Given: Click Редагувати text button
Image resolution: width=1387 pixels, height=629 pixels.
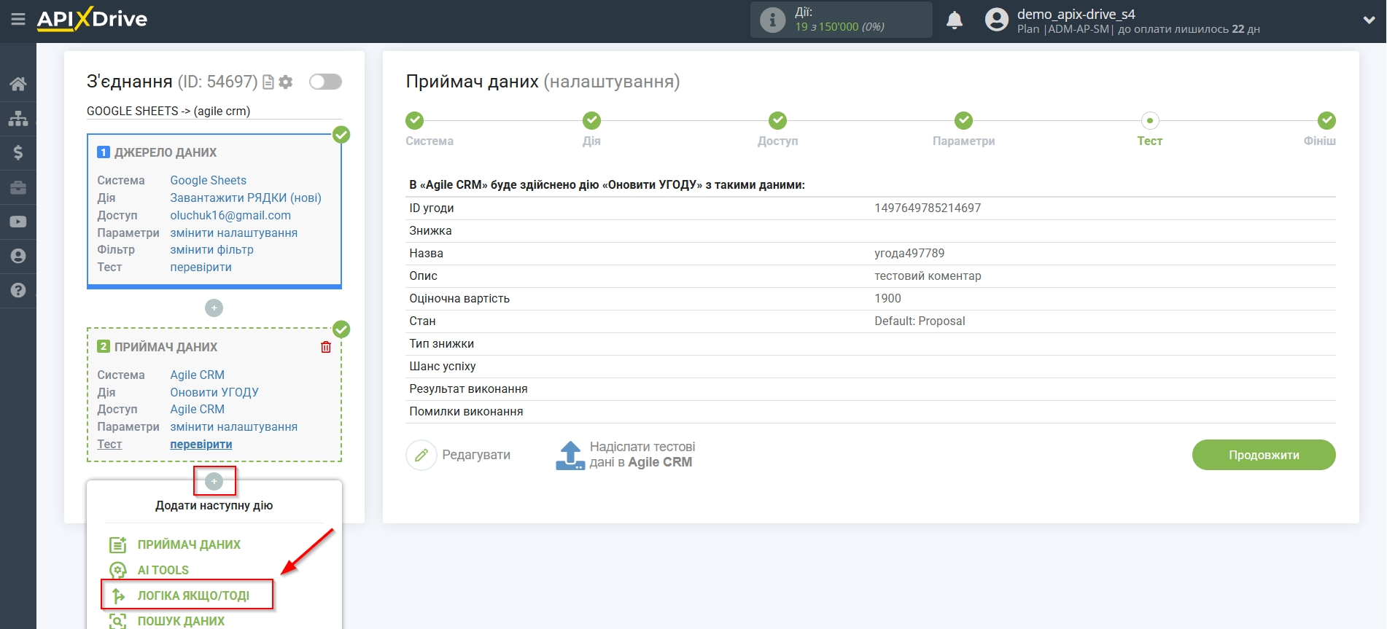Looking at the screenshot, I should [x=476, y=455].
